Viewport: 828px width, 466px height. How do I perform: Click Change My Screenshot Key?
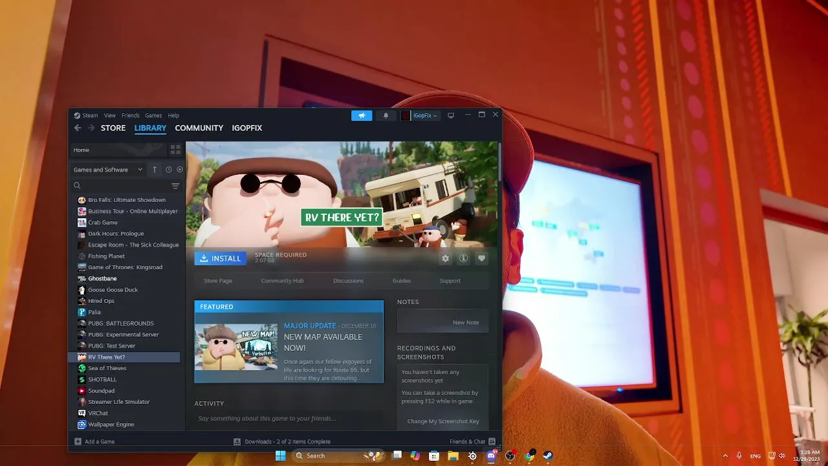coord(443,421)
